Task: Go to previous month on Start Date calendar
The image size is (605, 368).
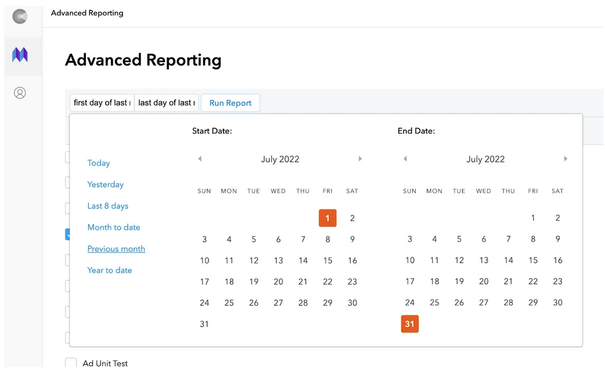Action: click(200, 158)
